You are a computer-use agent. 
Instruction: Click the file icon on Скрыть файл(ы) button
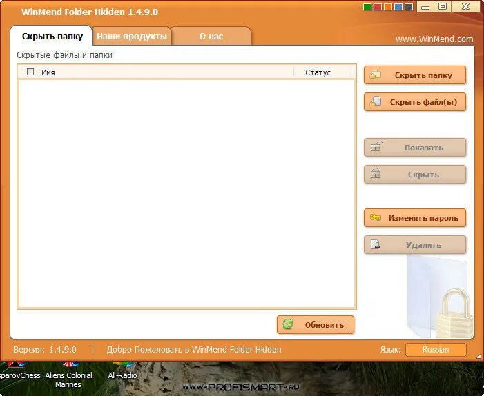tap(376, 101)
